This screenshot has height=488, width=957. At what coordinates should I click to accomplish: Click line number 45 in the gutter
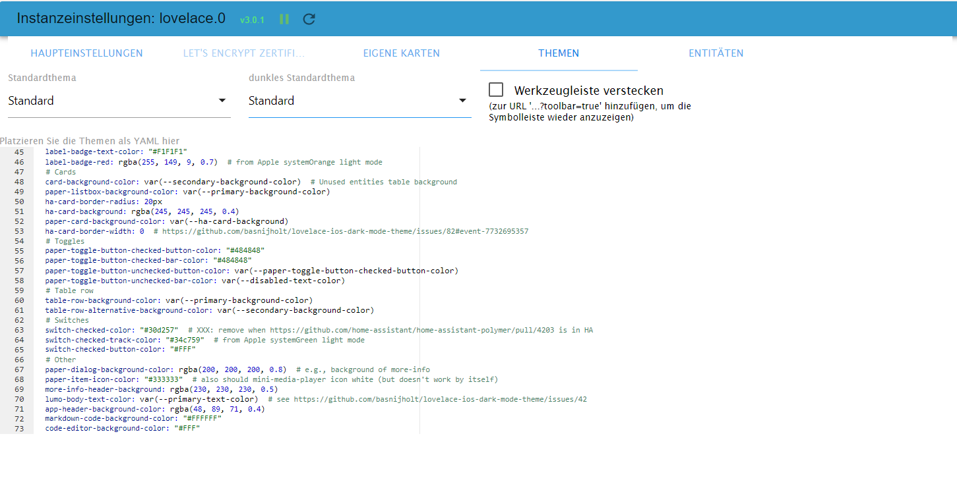[19, 151]
